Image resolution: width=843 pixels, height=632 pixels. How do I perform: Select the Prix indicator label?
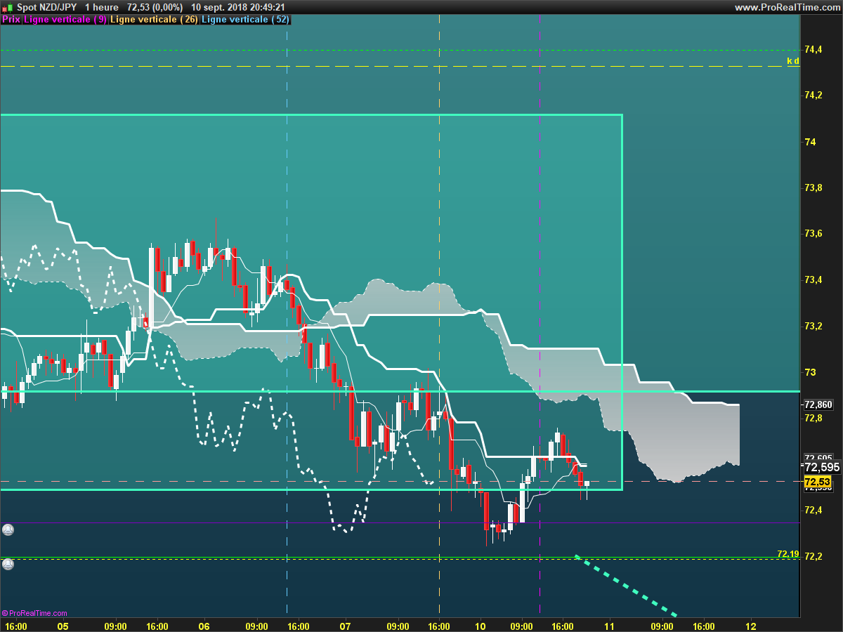[11, 20]
